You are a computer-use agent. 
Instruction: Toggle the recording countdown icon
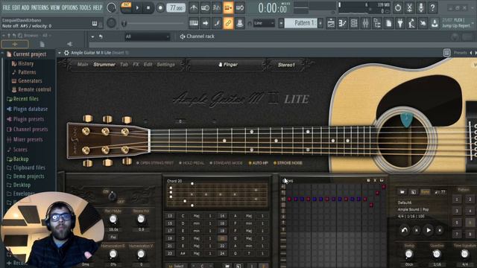217,8
